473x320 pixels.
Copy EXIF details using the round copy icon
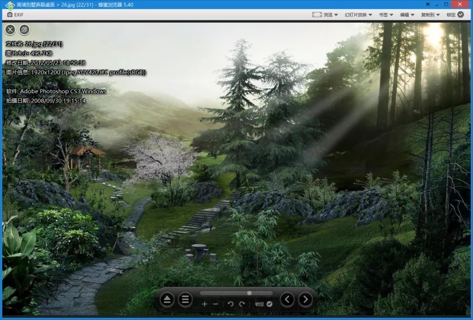(24, 29)
